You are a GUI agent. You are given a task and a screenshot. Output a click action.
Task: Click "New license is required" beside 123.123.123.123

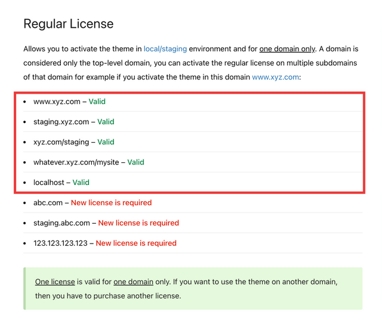click(x=136, y=243)
